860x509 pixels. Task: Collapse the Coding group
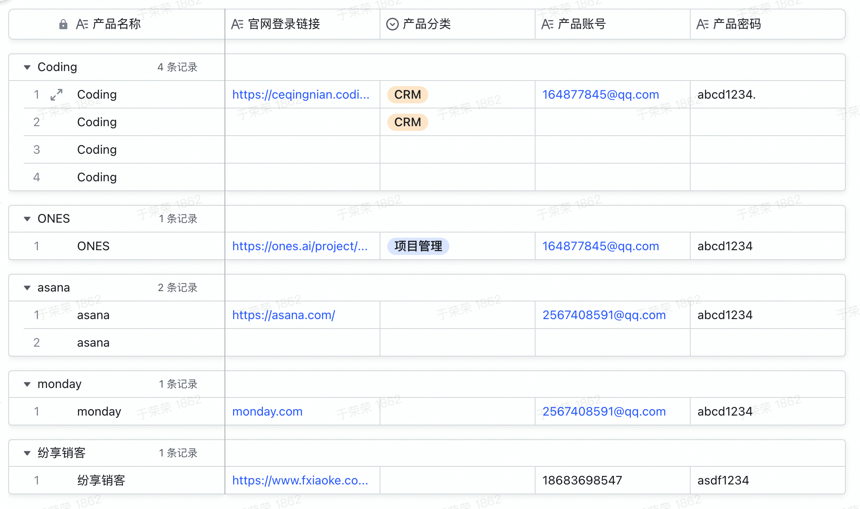[x=27, y=67]
